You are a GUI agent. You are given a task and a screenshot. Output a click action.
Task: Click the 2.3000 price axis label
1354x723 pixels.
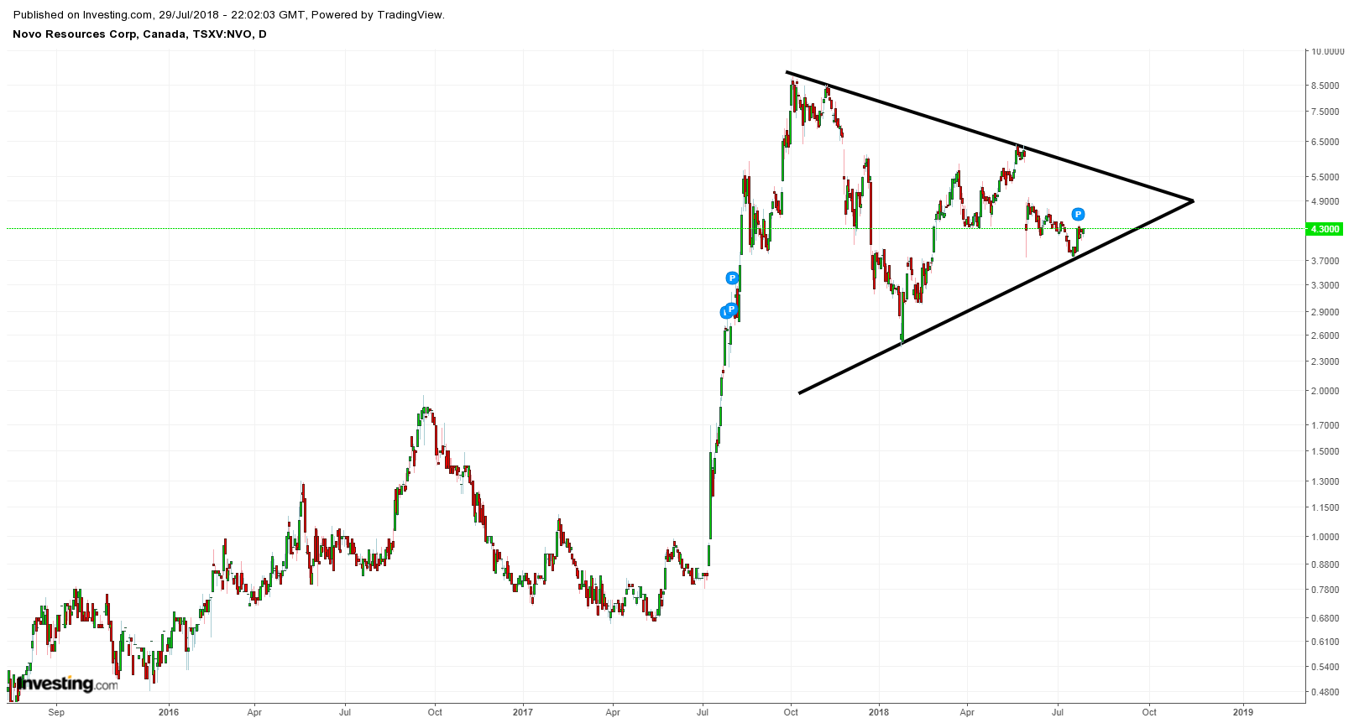click(1325, 361)
